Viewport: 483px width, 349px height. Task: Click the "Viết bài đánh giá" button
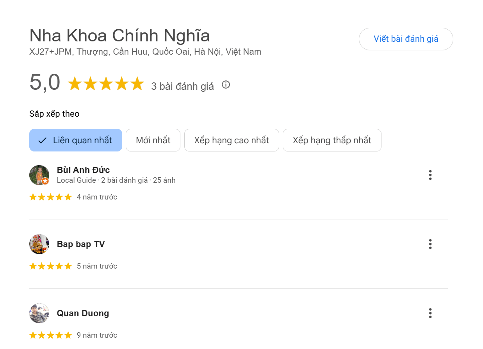click(x=406, y=39)
